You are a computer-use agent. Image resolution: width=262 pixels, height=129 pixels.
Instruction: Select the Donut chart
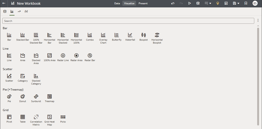(23, 97)
